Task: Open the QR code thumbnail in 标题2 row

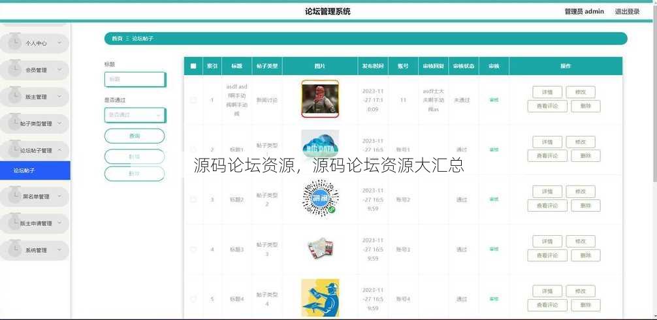Action: tap(320, 198)
